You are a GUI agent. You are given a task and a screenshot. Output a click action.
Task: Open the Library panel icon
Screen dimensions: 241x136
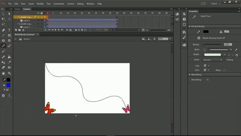tap(184, 32)
